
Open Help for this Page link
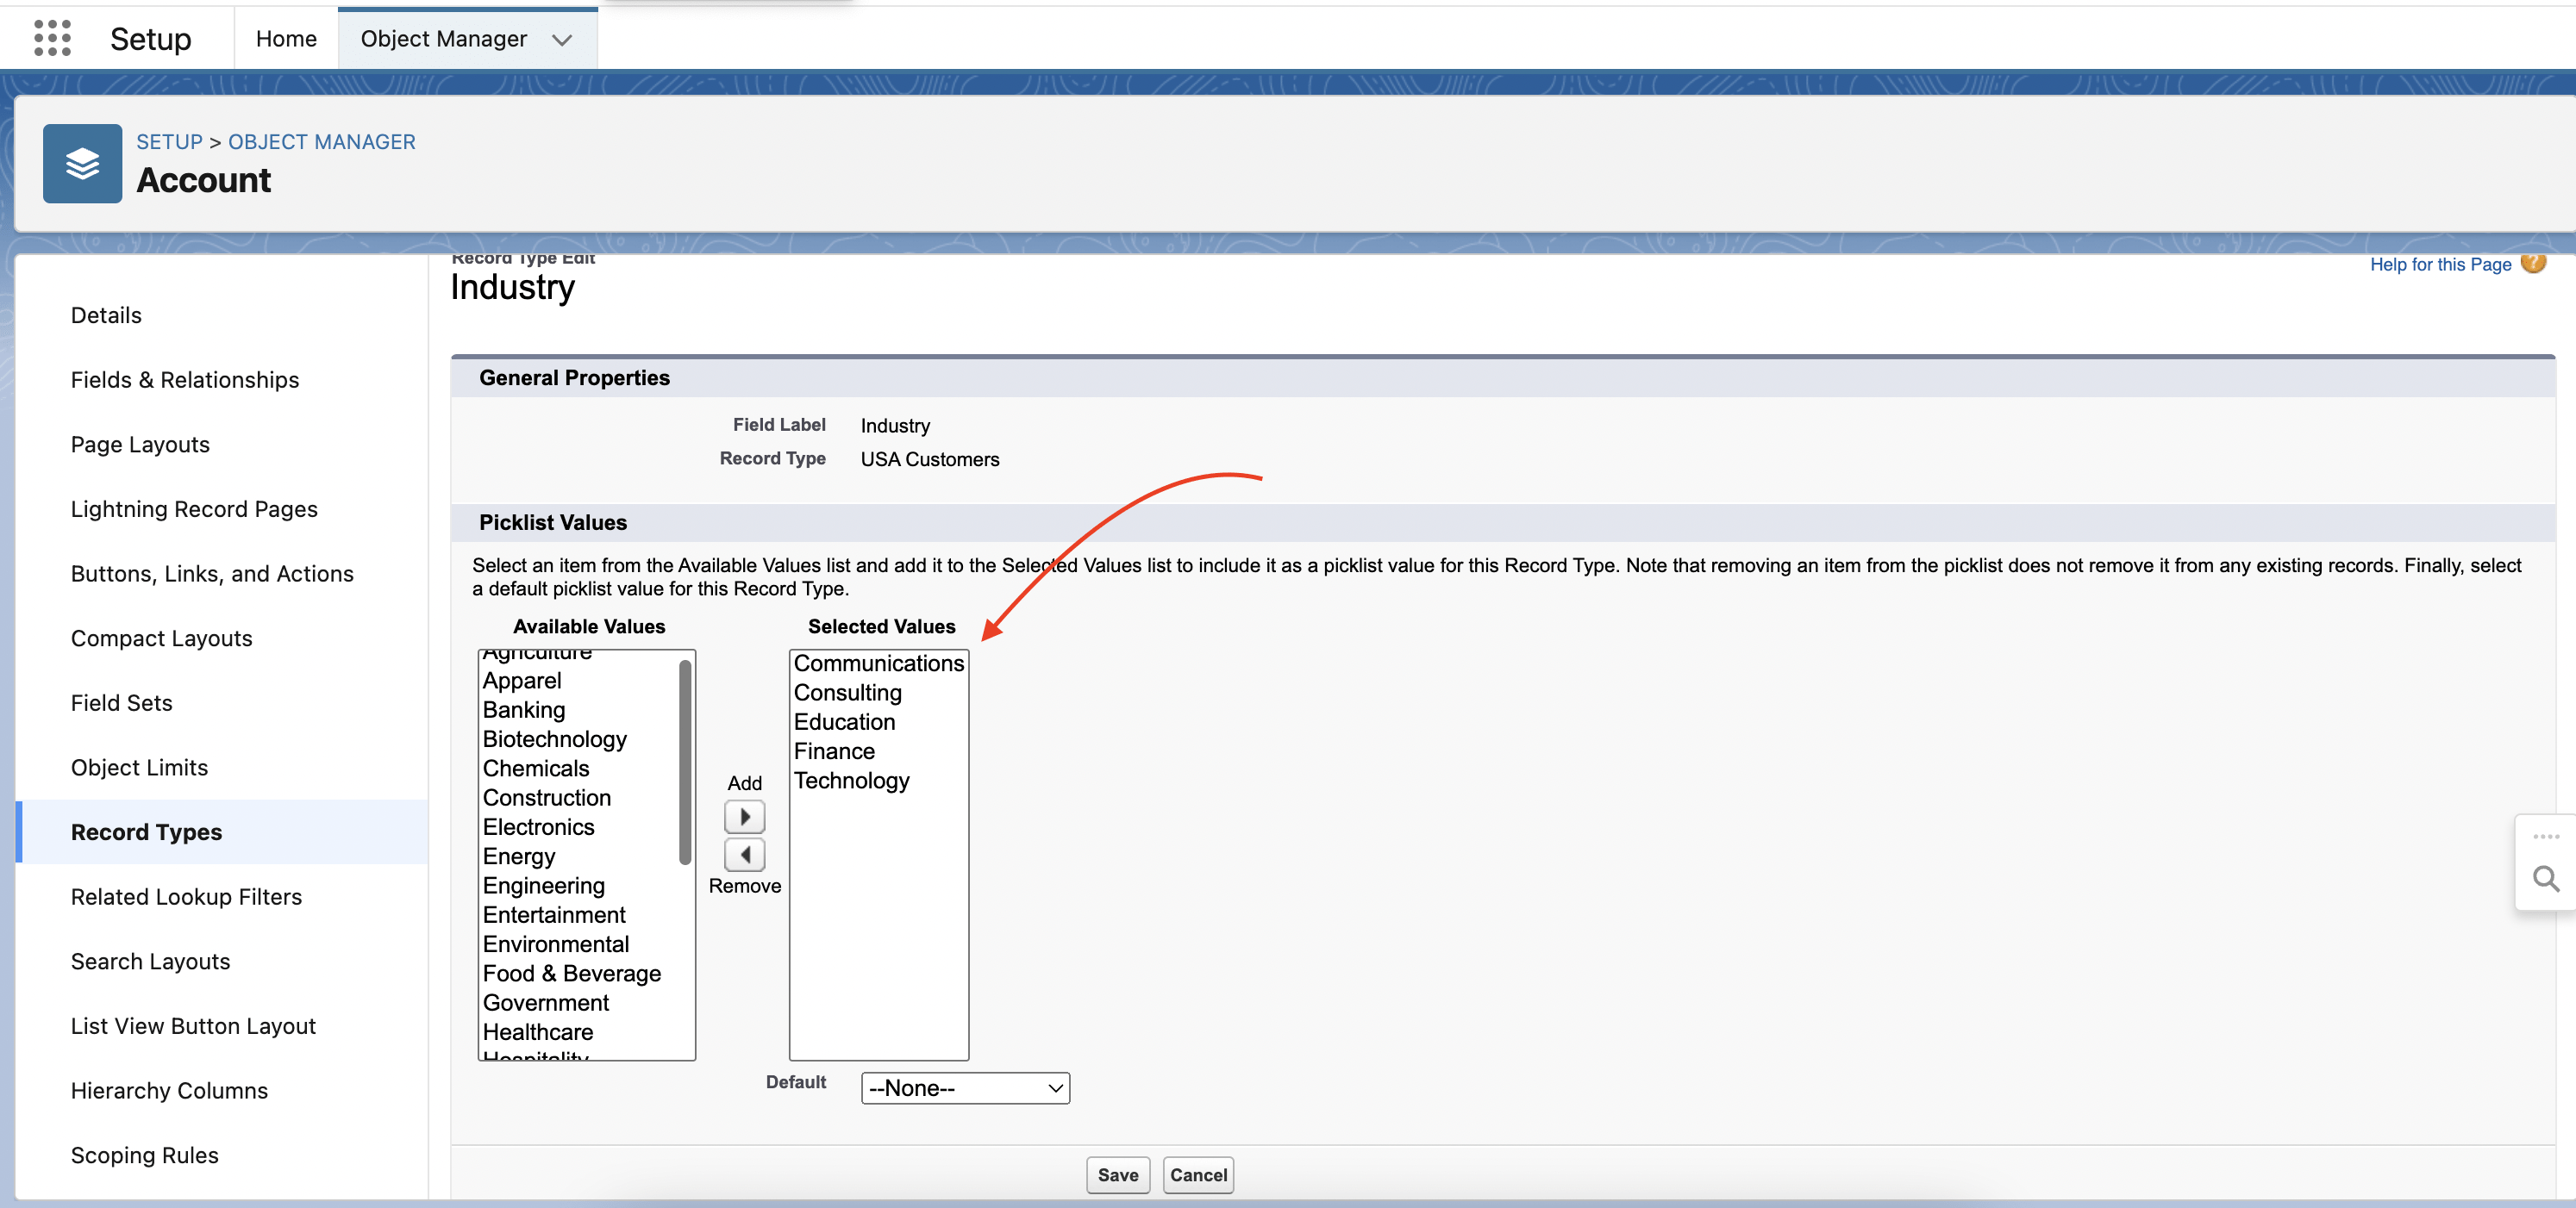[2439, 264]
